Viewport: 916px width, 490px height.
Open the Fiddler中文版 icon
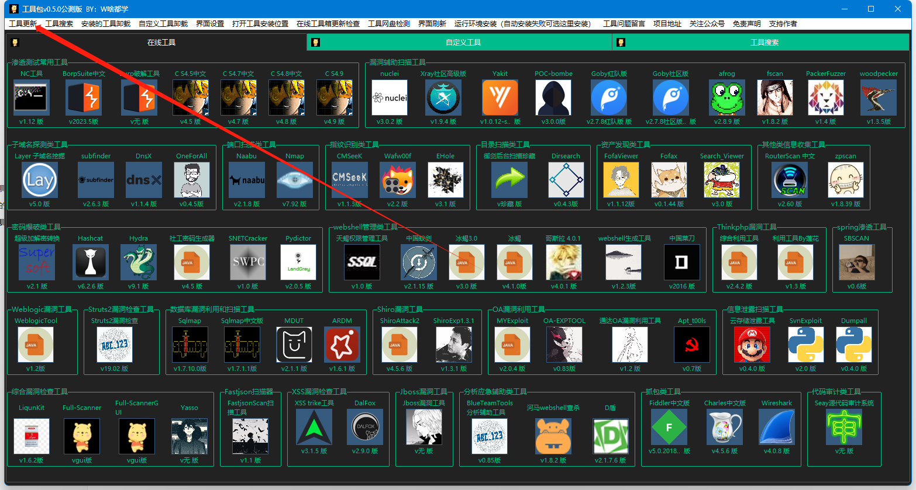(x=669, y=427)
